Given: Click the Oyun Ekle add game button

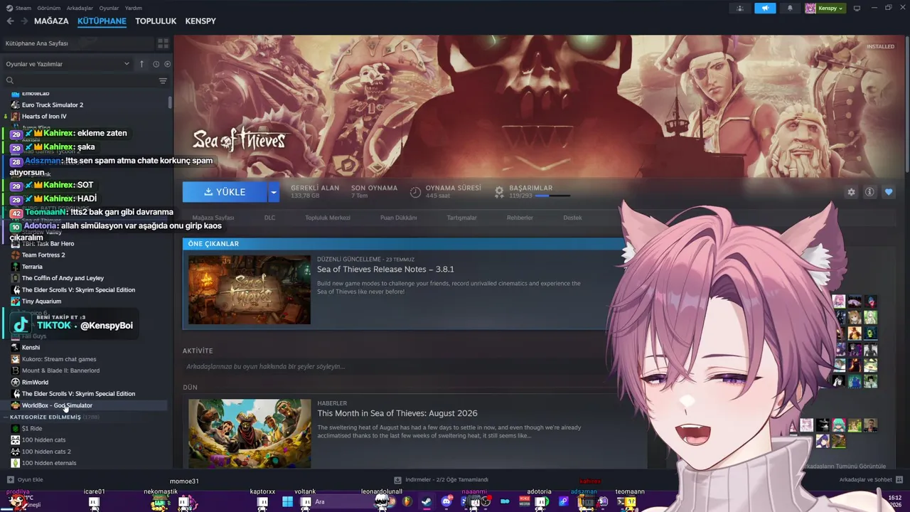Looking at the screenshot, I should [x=25, y=480].
